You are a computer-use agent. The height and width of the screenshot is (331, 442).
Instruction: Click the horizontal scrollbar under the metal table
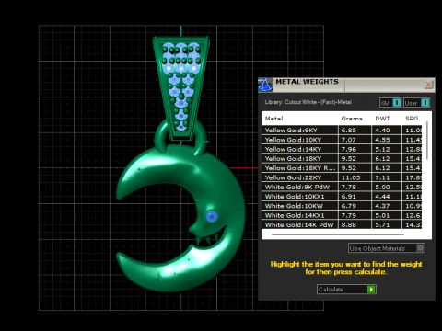tap(338, 234)
